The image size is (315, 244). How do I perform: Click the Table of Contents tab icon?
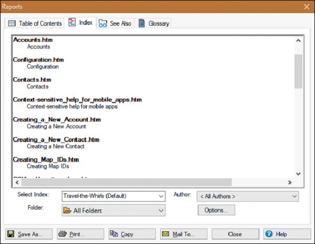(12, 24)
